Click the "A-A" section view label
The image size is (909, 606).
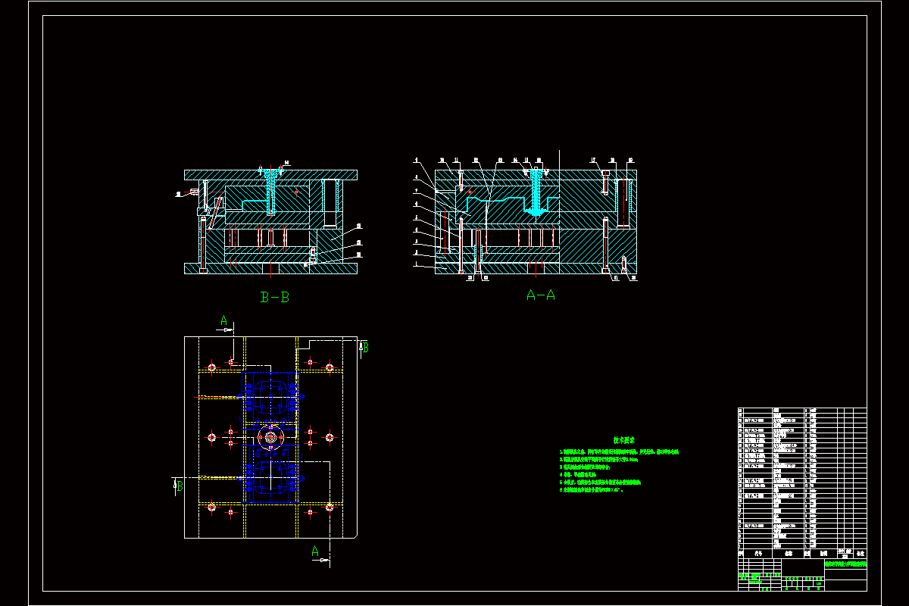pos(541,295)
